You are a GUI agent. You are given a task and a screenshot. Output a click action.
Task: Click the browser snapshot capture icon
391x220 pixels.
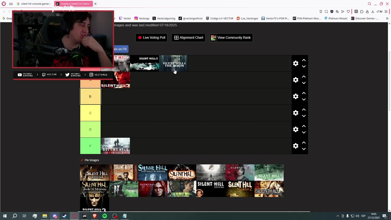pos(326,12)
